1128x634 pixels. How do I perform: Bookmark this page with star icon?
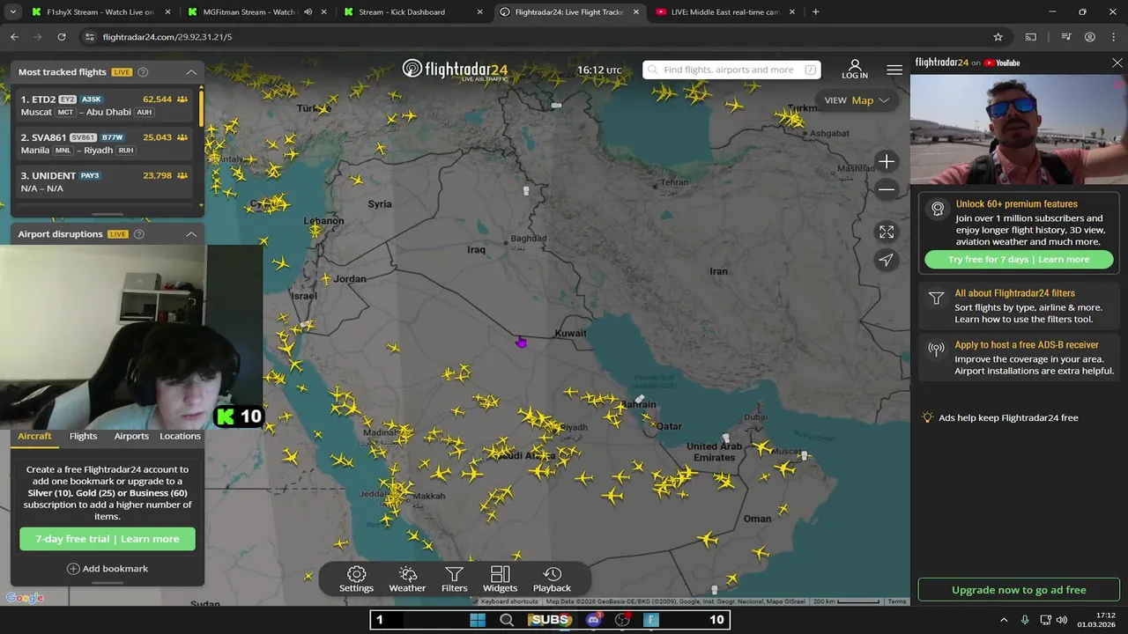point(998,37)
